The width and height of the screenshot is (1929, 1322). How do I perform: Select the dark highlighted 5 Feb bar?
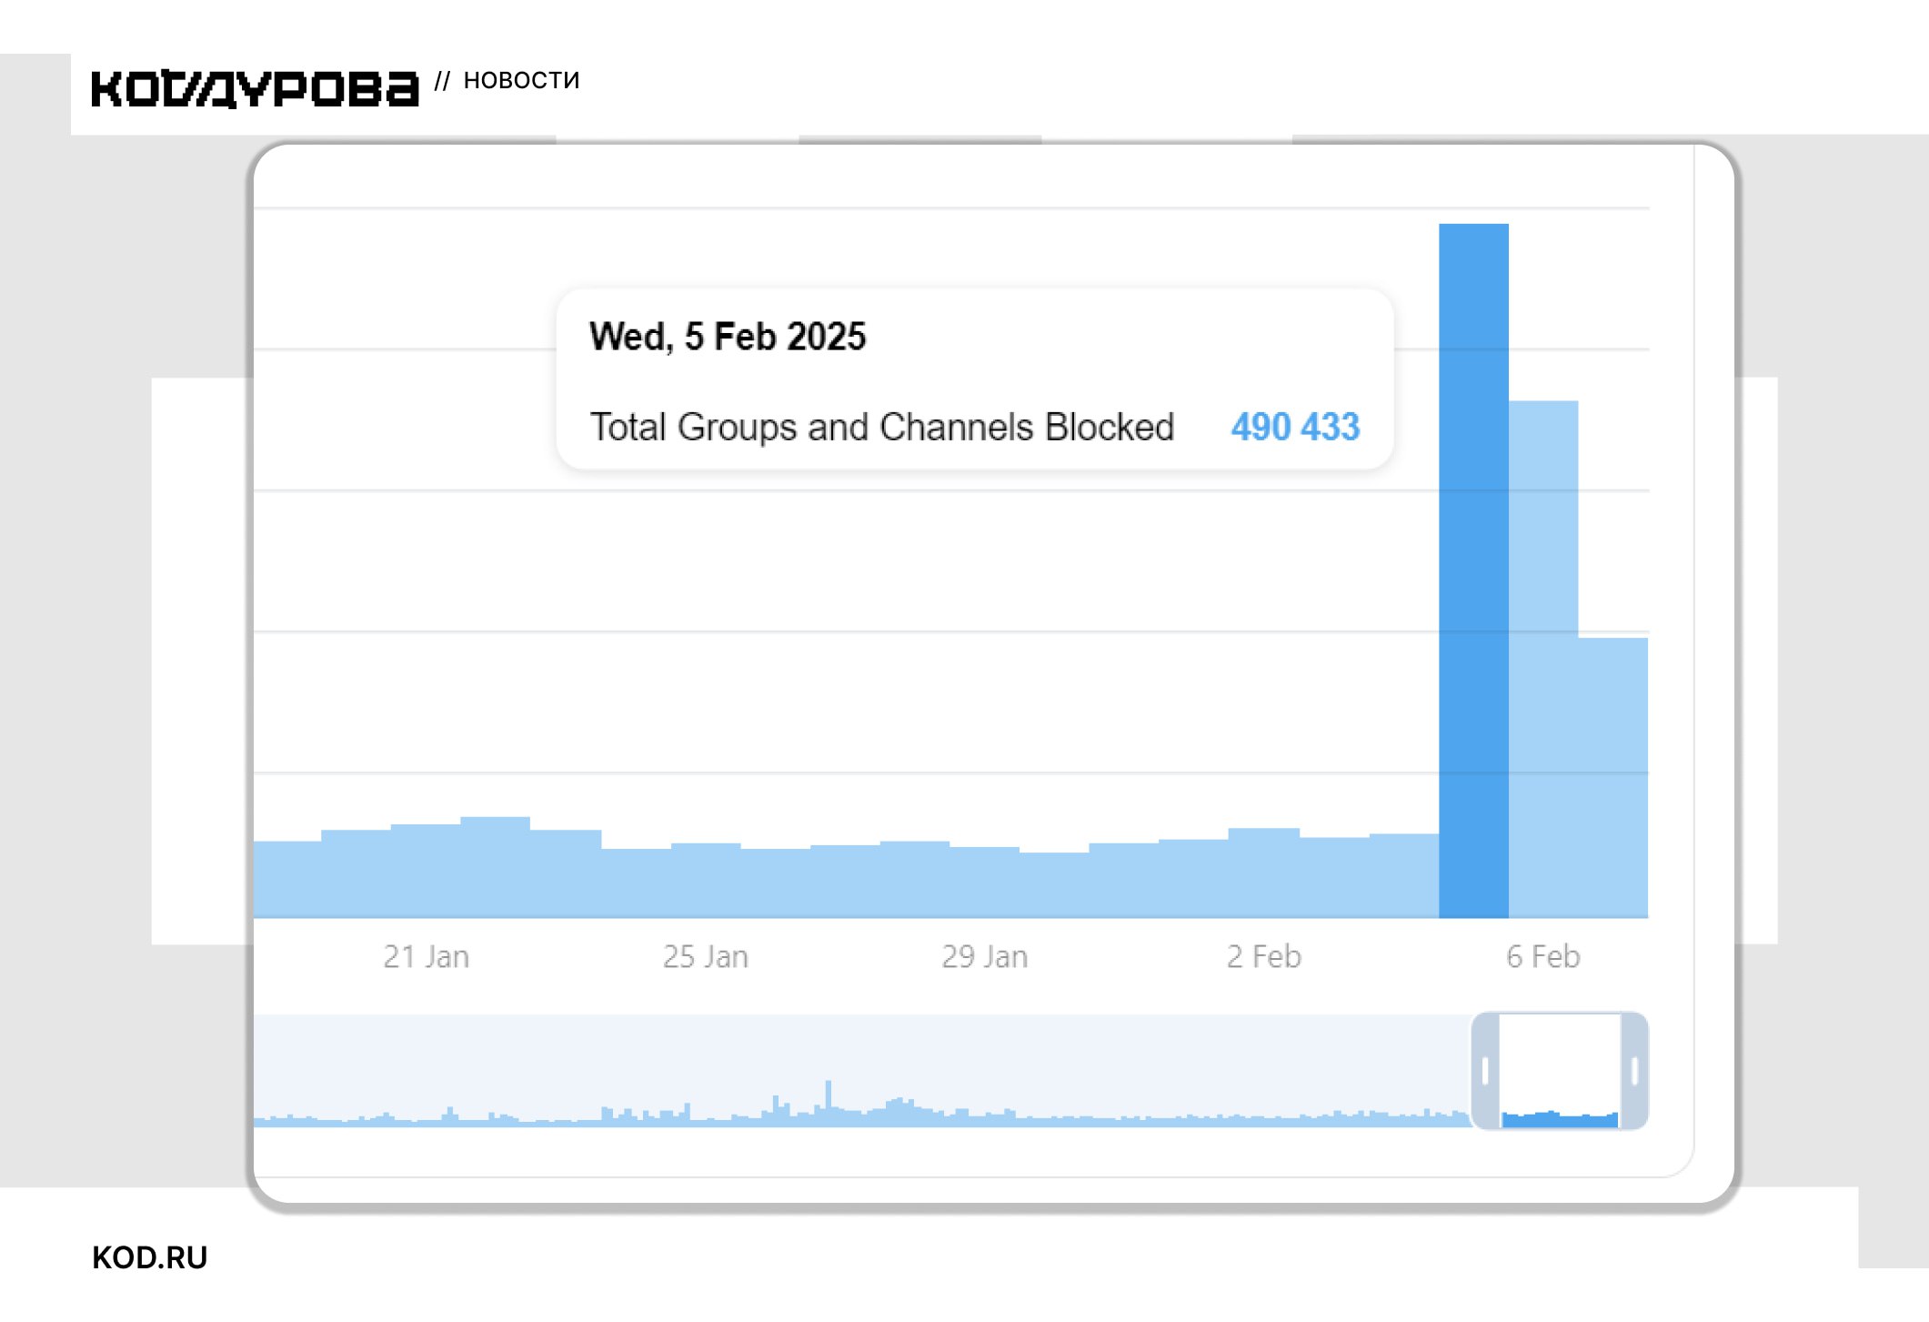[x=1473, y=570]
